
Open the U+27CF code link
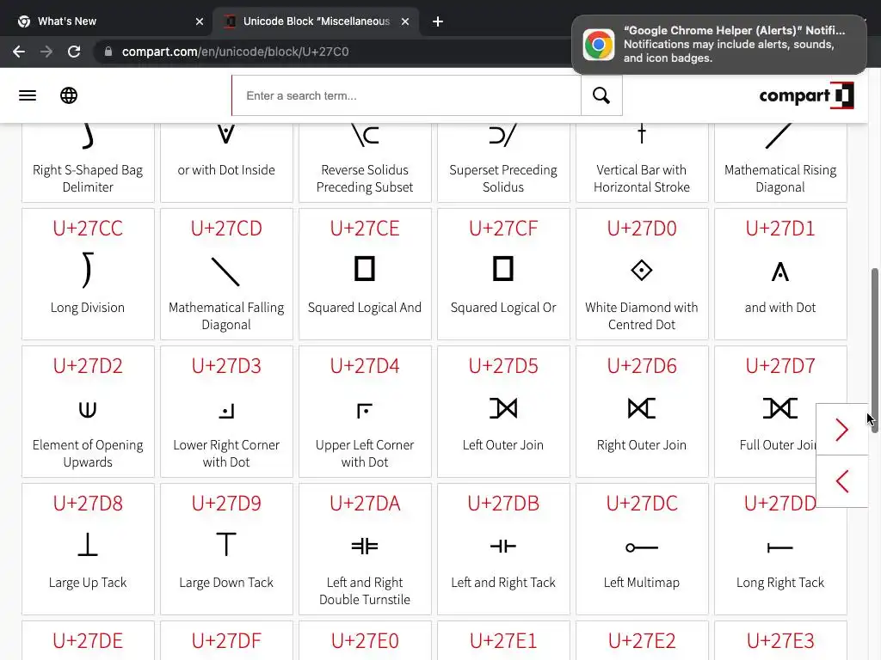tap(503, 229)
